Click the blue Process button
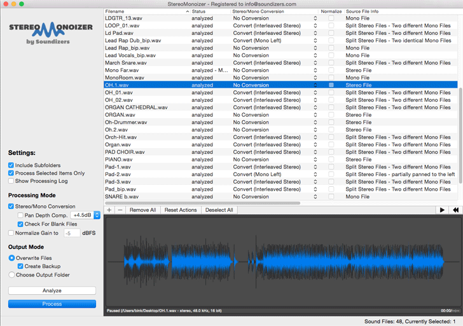Screen dimensions: 463x326 52,304
